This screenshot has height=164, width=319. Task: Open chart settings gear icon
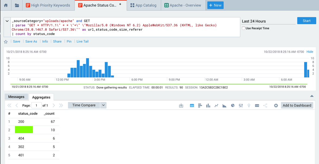click(x=276, y=106)
